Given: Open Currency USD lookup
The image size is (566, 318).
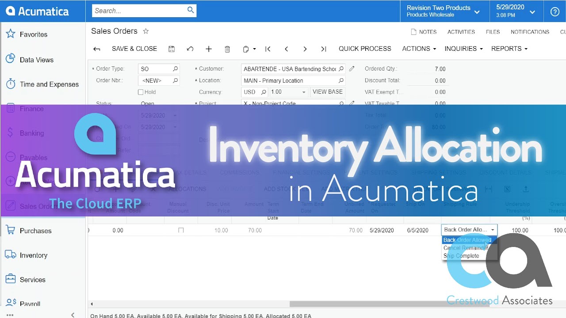Looking at the screenshot, I should coord(264,92).
